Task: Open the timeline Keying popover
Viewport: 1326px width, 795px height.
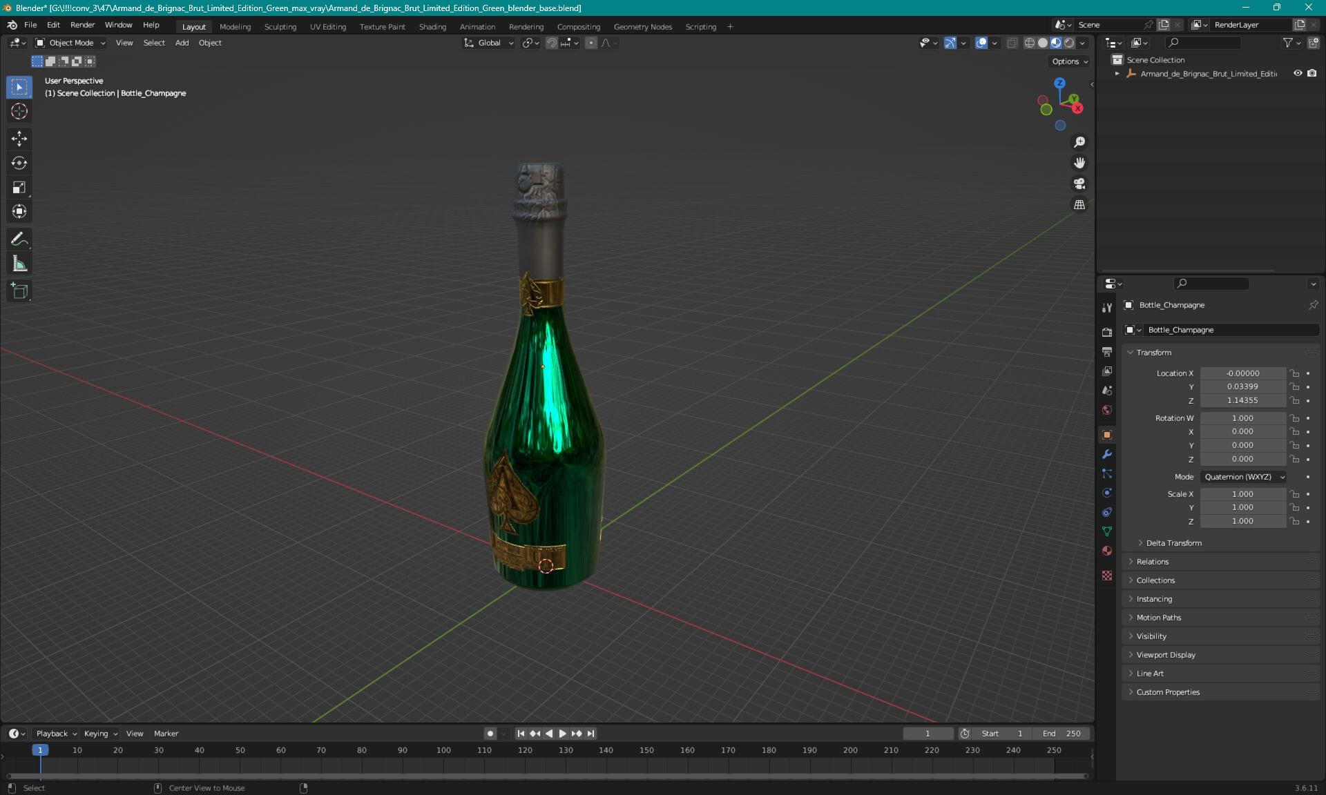Action: (100, 734)
